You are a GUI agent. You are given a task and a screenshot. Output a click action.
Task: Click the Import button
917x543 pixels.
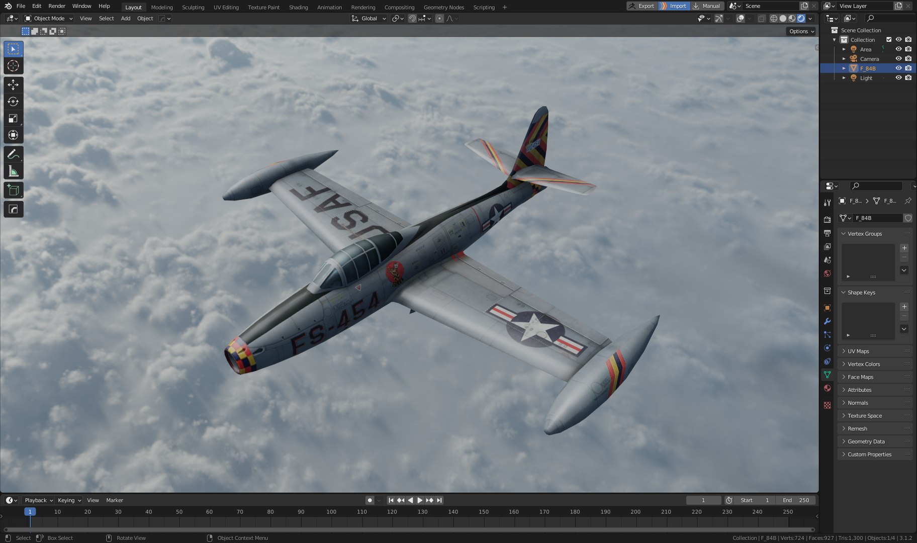click(x=674, y=6)
